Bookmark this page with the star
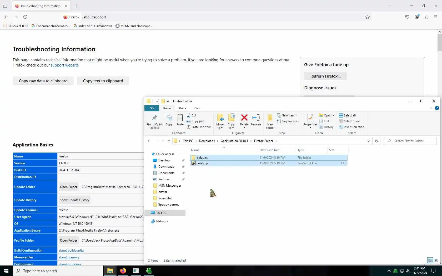The height and width of the screenshot is (276, 442). 368,17
